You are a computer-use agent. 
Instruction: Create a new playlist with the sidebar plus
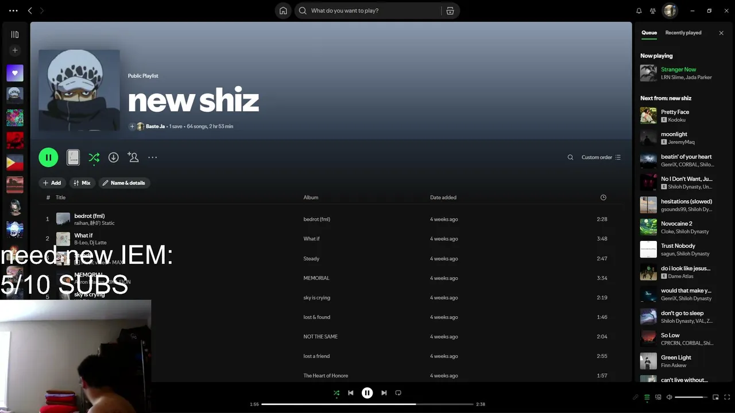(x=15, y=50)
